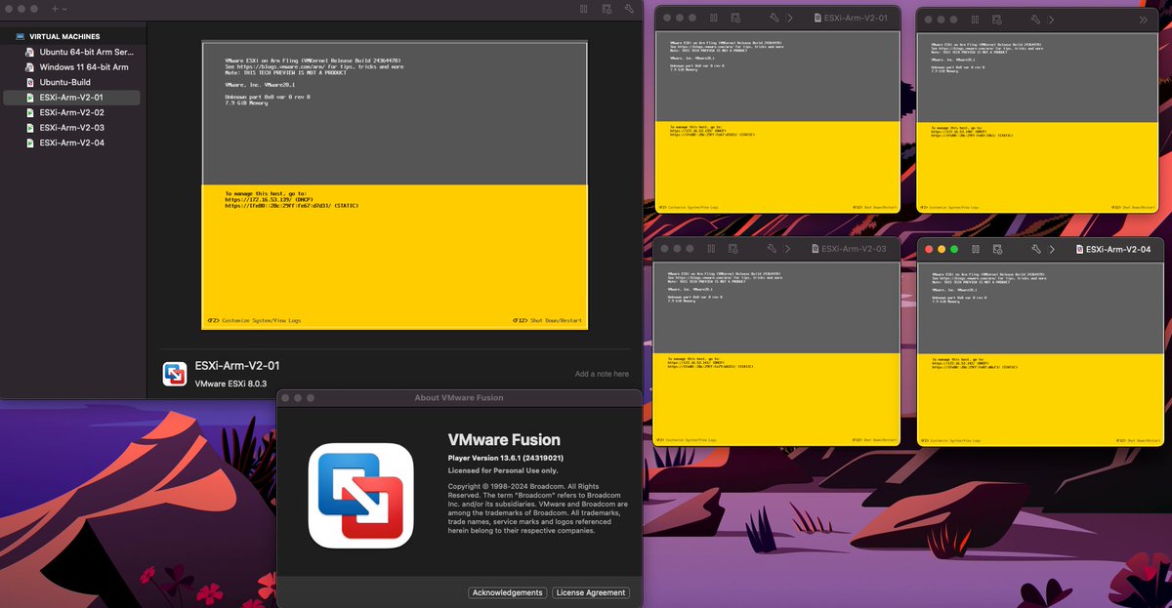Image resolution: width=1172 pixels, height=608 pixels.
Task: Open settings wrench in ESXi-Arm-V2-01 window
Action: tap(774, 18)
